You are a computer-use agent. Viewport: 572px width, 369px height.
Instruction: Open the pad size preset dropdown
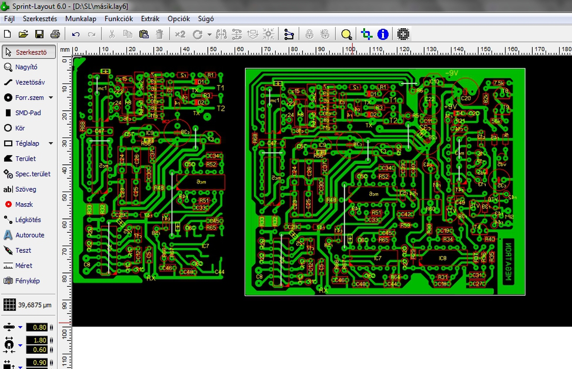pos(20,345)
